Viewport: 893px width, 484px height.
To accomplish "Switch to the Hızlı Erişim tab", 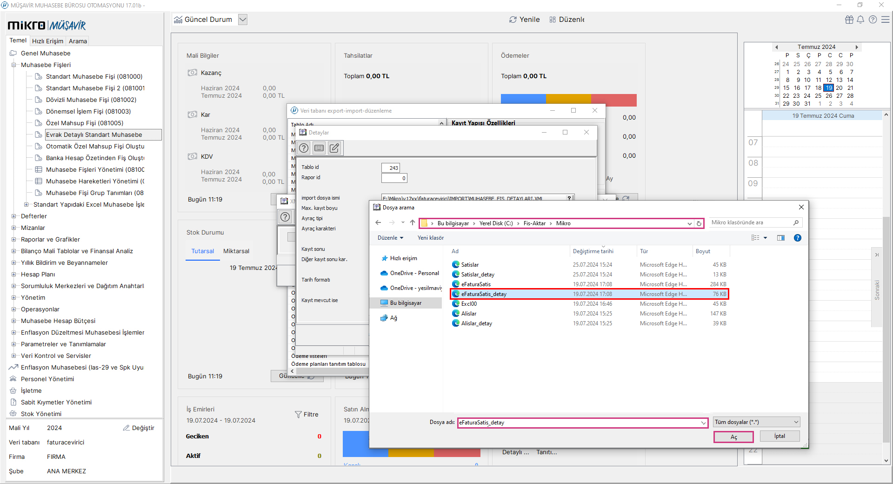I will pyautogui.click(x=47, y=41).
